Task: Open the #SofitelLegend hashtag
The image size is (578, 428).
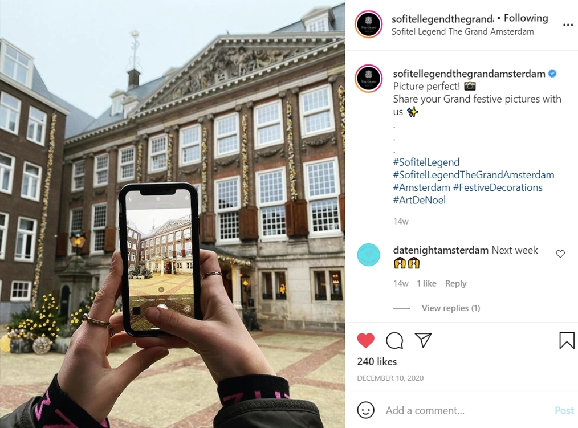Action: (426, 162)
